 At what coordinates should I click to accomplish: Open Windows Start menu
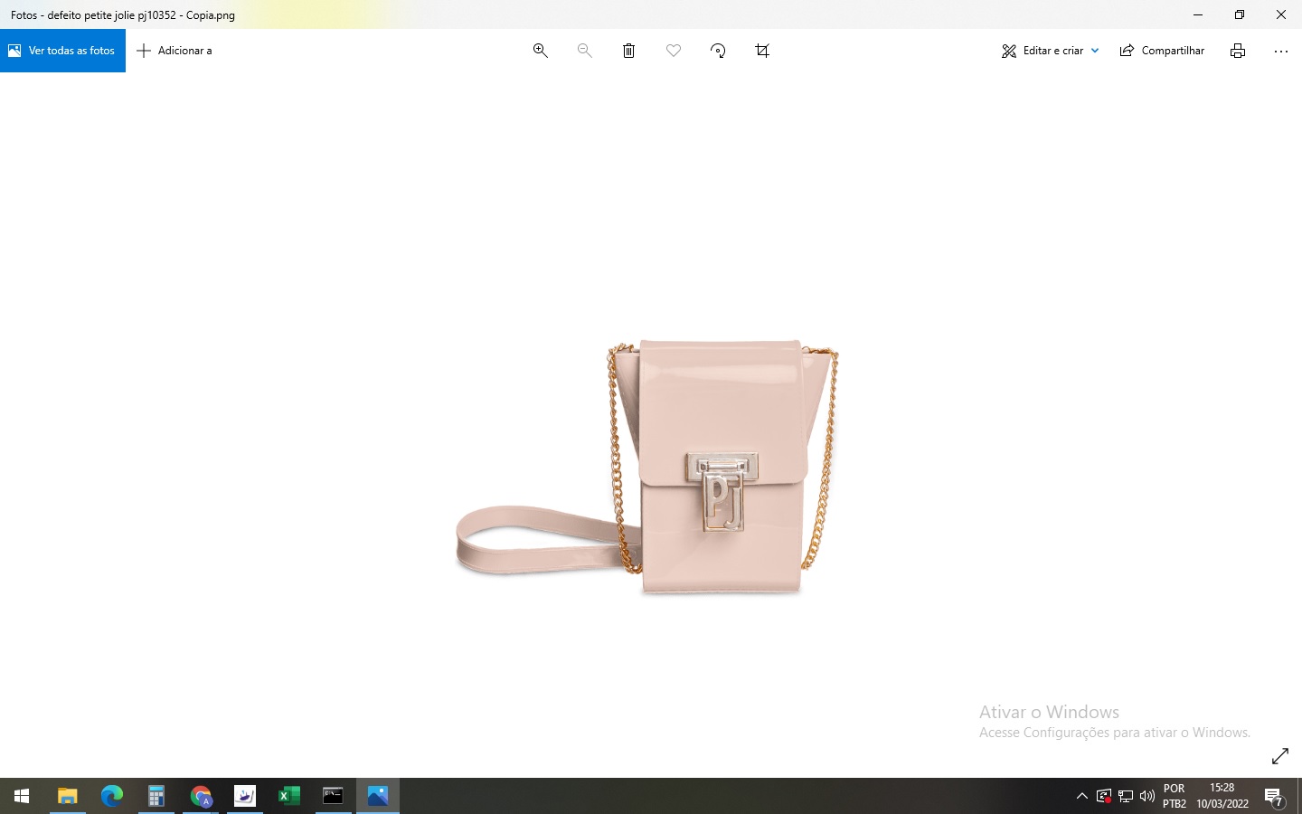click(x=22, y=796)
